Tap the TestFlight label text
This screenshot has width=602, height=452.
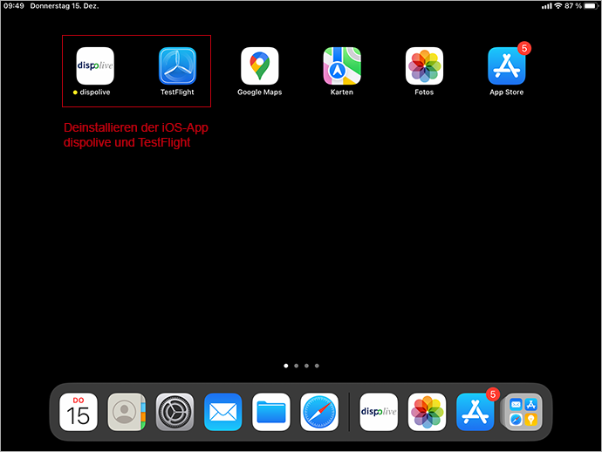(177, 92)
